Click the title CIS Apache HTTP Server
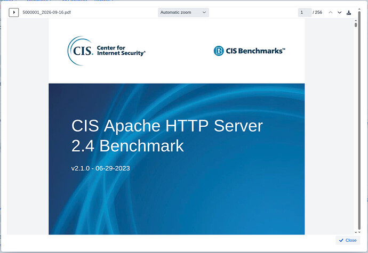The image size is (368, 253). (x=167, y=126)
